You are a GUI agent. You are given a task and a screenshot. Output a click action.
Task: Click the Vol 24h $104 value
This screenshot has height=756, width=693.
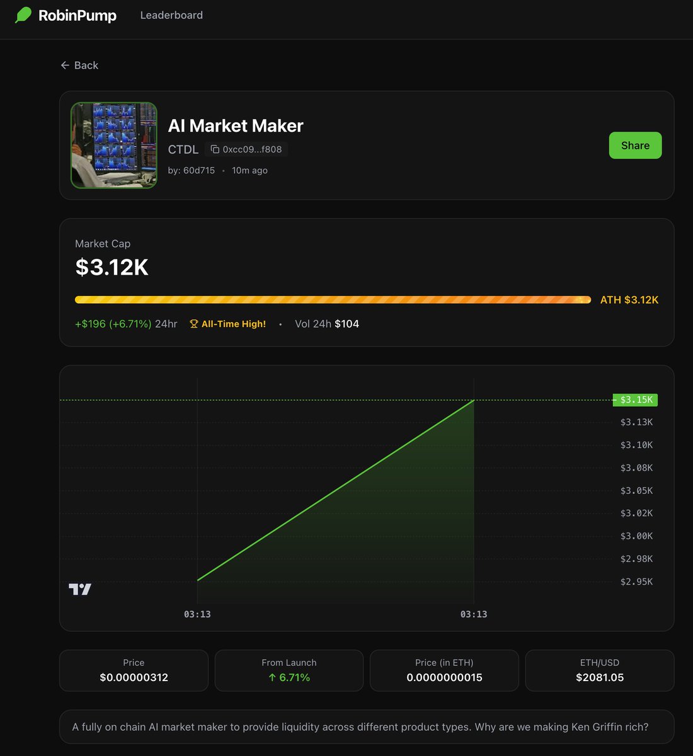(x=327, y=324)
